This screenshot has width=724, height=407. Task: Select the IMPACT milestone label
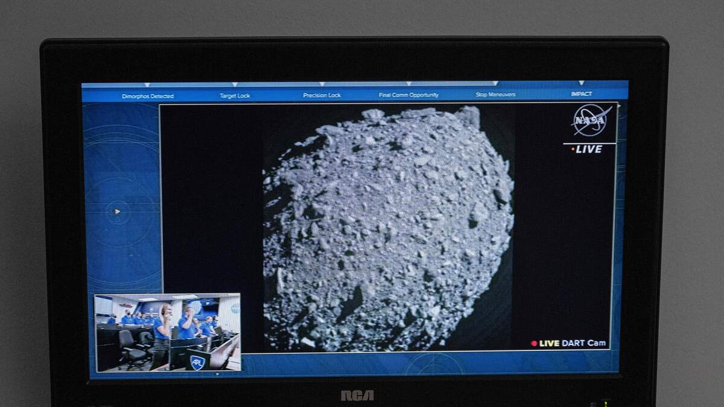tap(581, 94)
